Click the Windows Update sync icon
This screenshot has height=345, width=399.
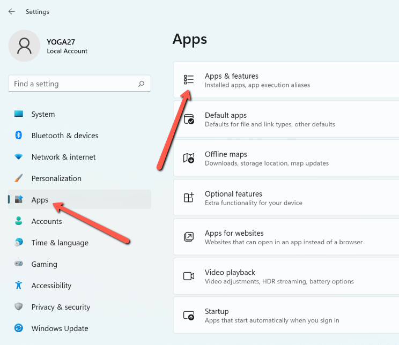pyautogui.click(x=19, y=328)
